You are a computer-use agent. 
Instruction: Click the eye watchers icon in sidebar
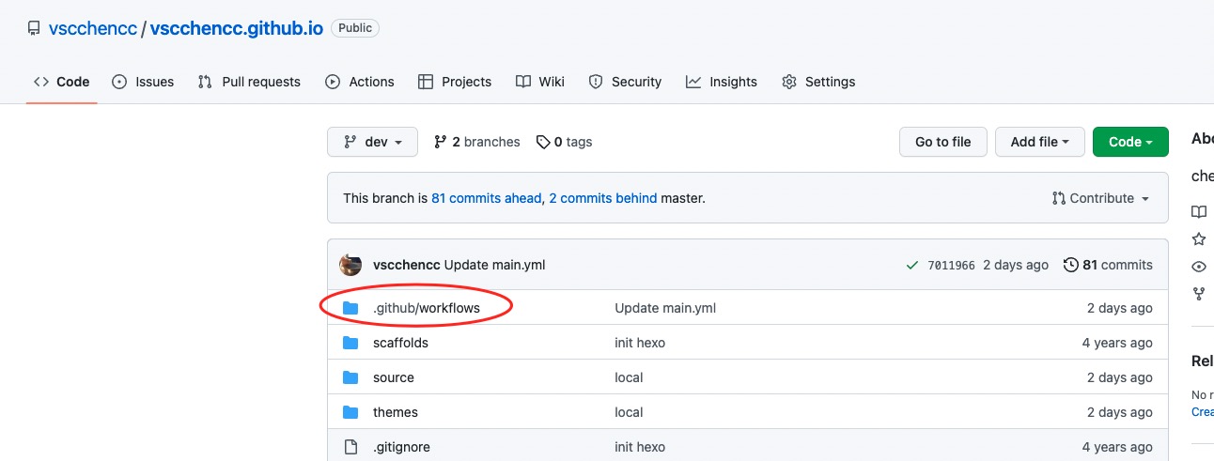(1199, 266)
